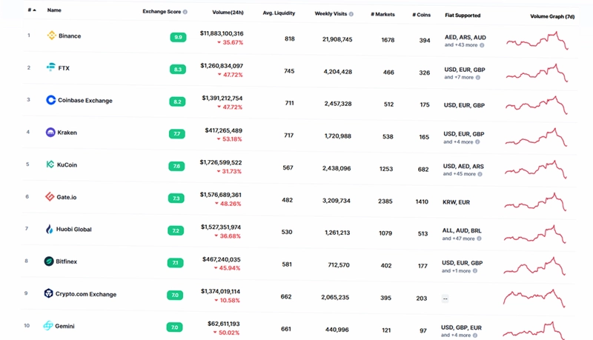Click the Binance logo icon
This screenshot has width=593, height=340.
[51, 36]
